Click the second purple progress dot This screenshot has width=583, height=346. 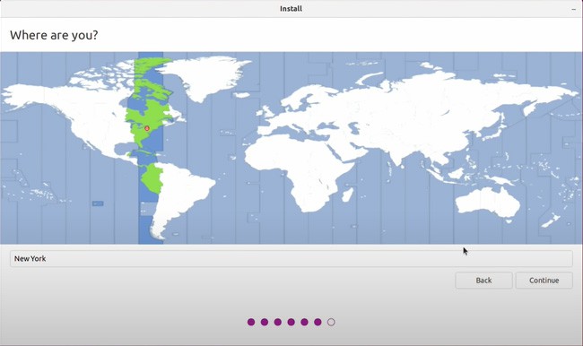265,322
